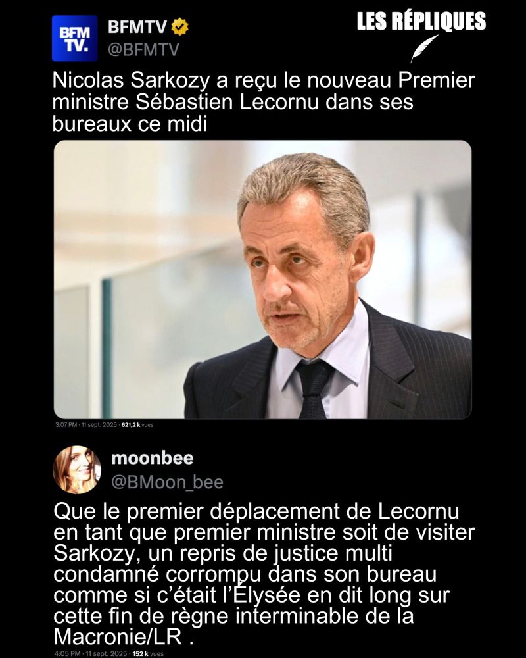The width and height of the screenshot is (526, 658).
Task: Open the moonbee display name
Action: [x=153, y=458]
